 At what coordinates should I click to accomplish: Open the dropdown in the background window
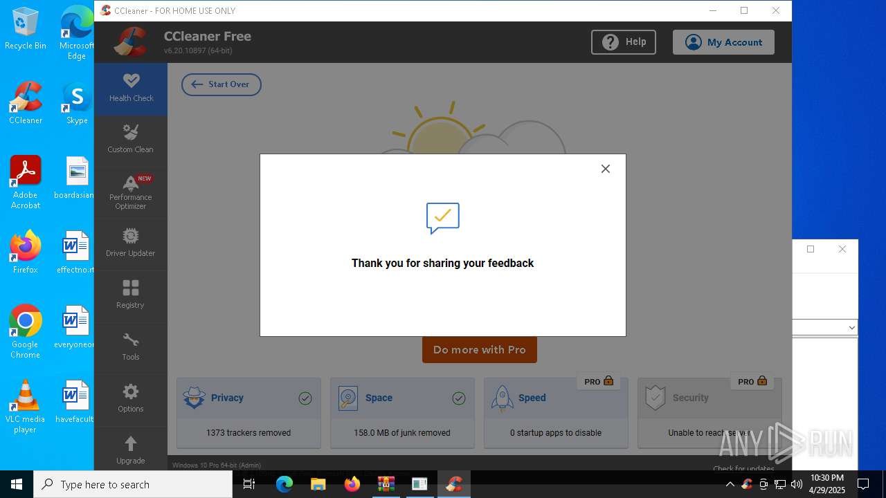[x=851, y=328]
